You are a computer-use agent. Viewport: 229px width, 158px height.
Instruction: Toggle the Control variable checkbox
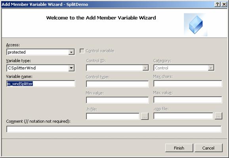[82, 51]
